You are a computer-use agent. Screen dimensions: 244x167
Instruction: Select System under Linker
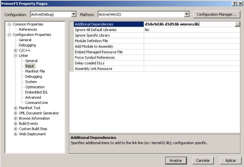click(31, 82)
